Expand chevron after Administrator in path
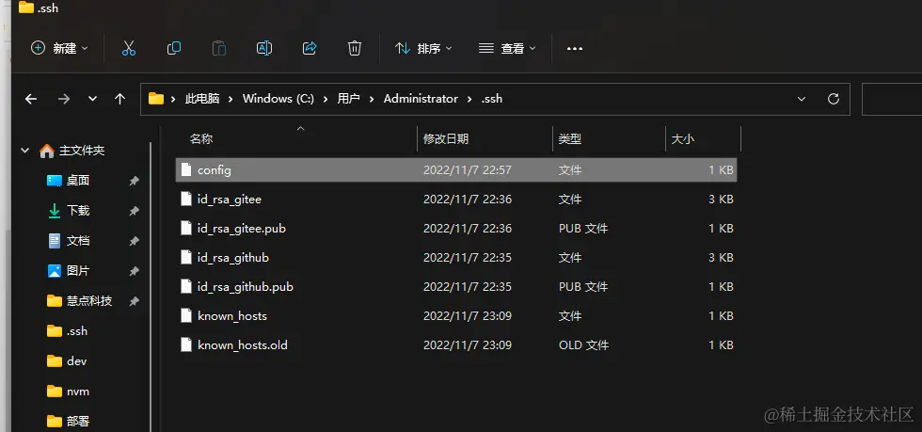This screenshot has height=432, width=922. pyautogui.click(x=469, y=99)
